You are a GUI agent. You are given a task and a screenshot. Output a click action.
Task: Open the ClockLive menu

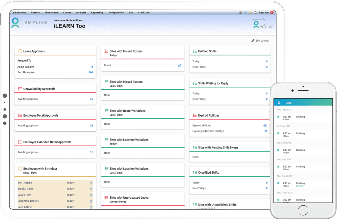[x=144, y=12]
